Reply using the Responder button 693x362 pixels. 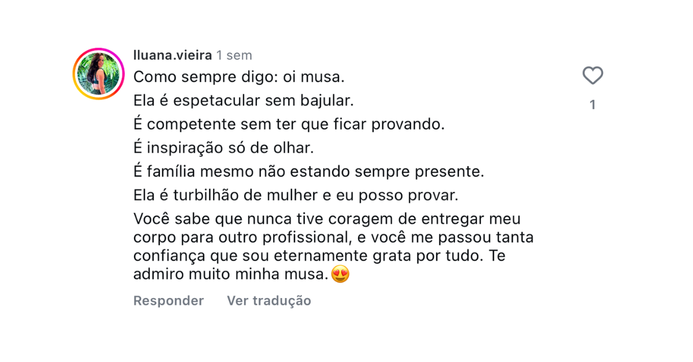(169, 301)
